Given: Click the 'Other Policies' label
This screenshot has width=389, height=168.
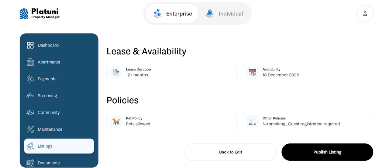Looking at the screenshot, I should [274, 118].
